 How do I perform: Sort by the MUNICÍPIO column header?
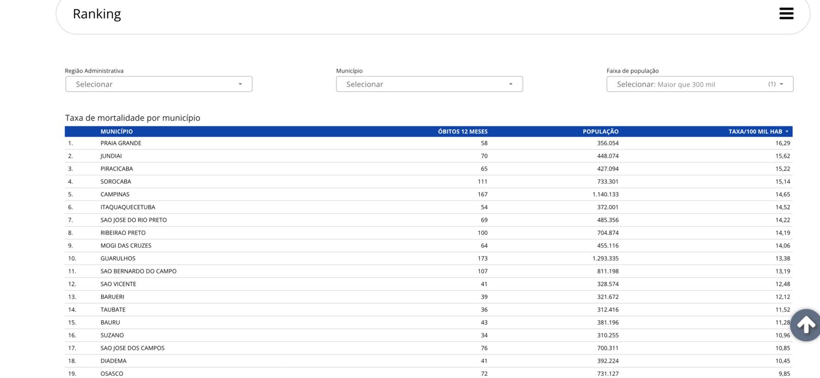(x=116, y=131)
